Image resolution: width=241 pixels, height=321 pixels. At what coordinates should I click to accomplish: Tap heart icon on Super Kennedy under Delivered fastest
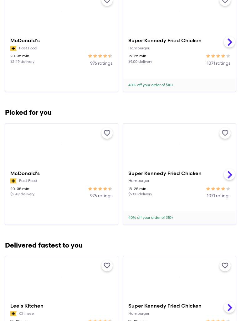(225, 266)
